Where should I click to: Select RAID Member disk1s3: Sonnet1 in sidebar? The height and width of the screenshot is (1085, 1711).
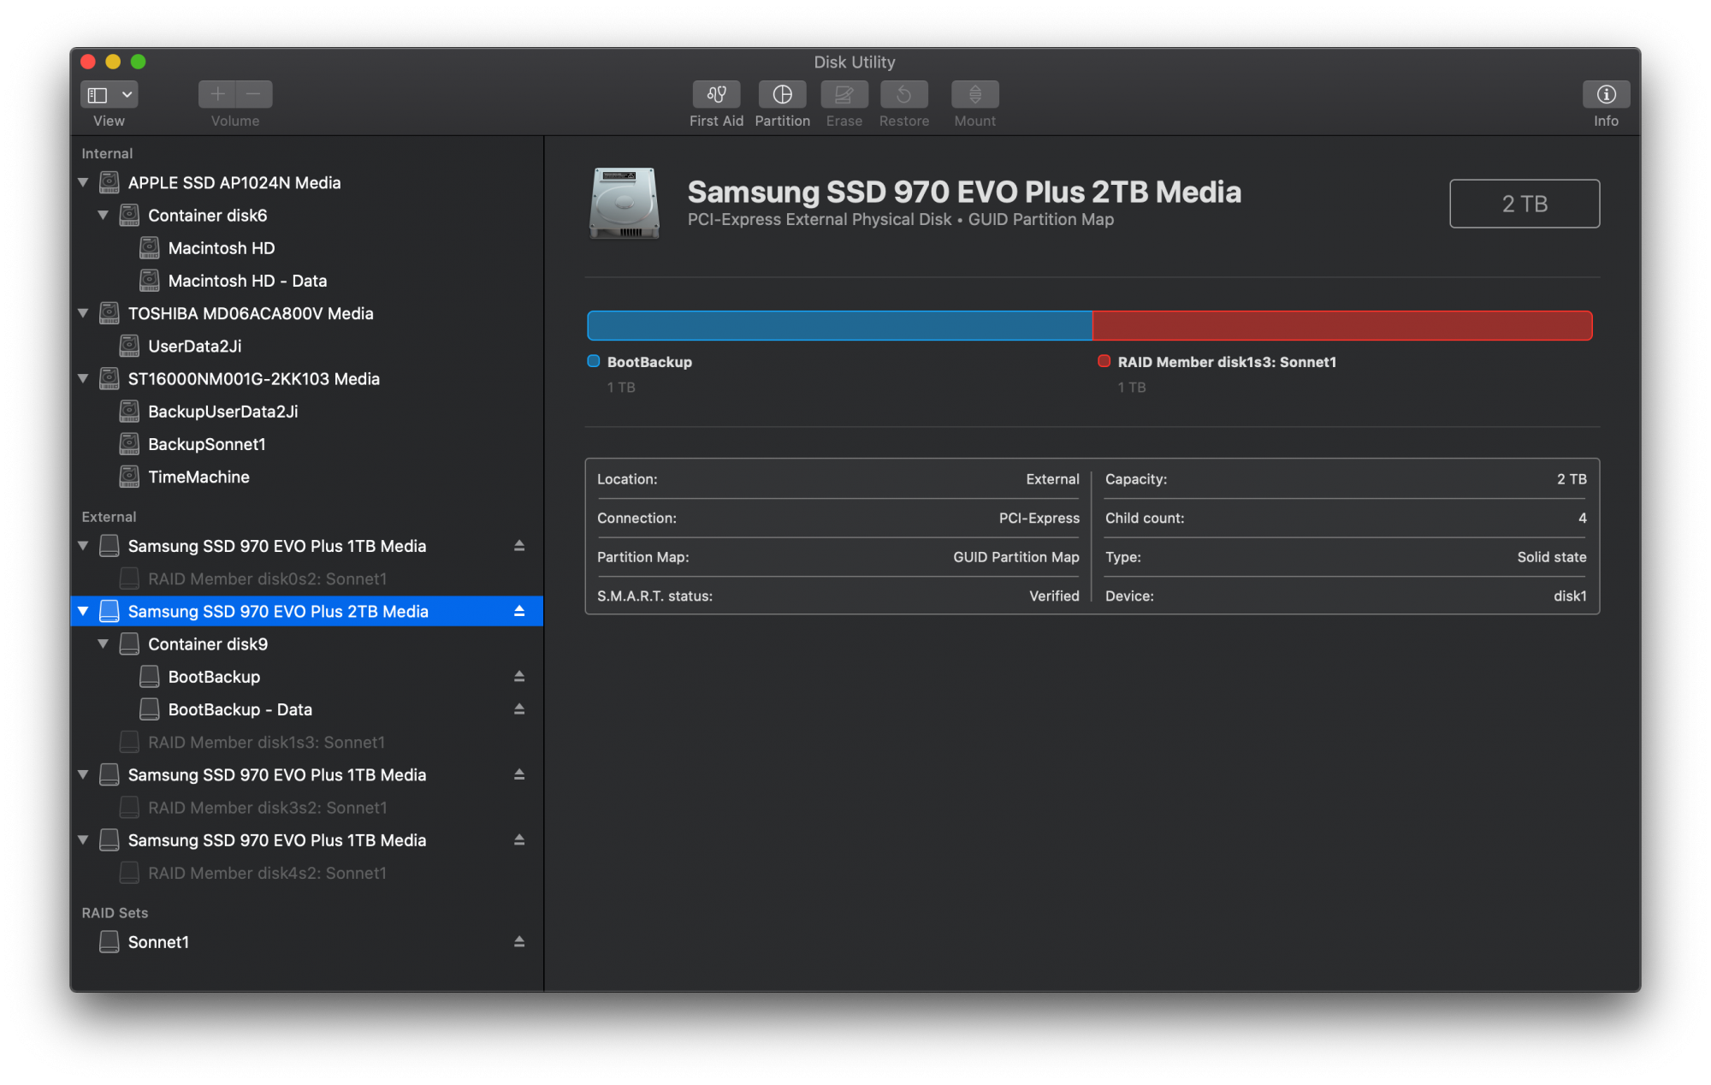point(306,742)
